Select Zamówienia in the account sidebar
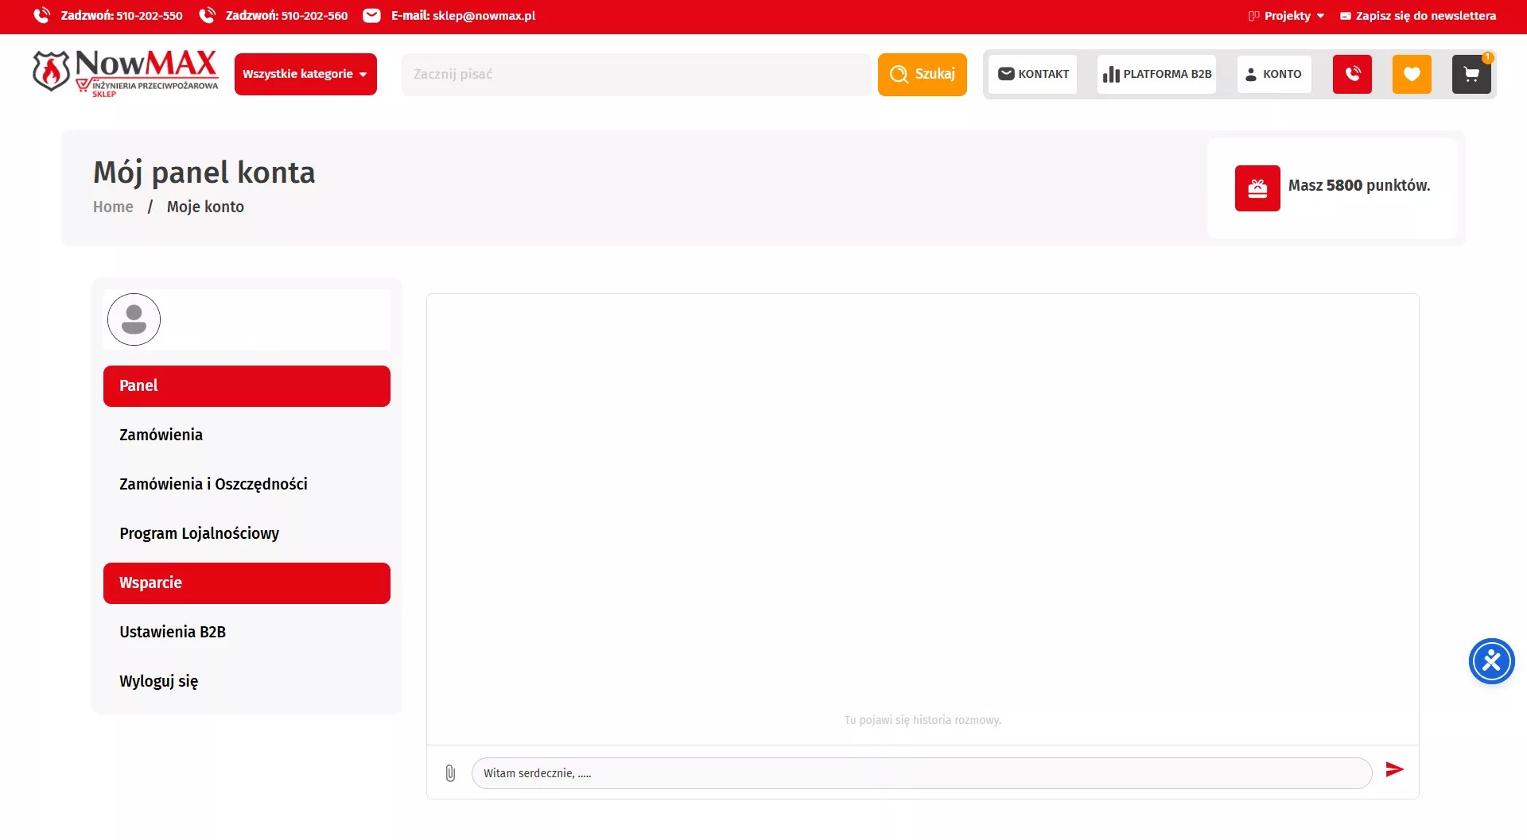This screenshot has height=840, width=1527. tap(161, 435)
